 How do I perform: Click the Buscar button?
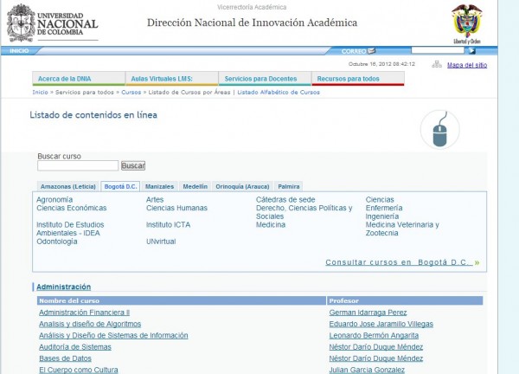tap(133, 165)
